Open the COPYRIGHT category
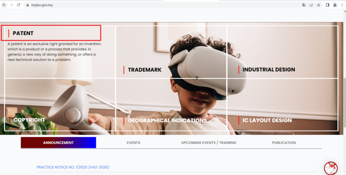Viewport: 346px width, 175px height. click(x=29, y=120)
